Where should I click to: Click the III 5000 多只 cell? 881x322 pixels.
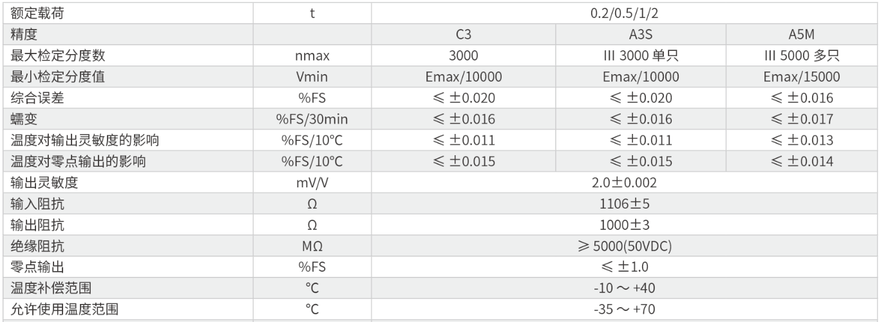(801, 55)
